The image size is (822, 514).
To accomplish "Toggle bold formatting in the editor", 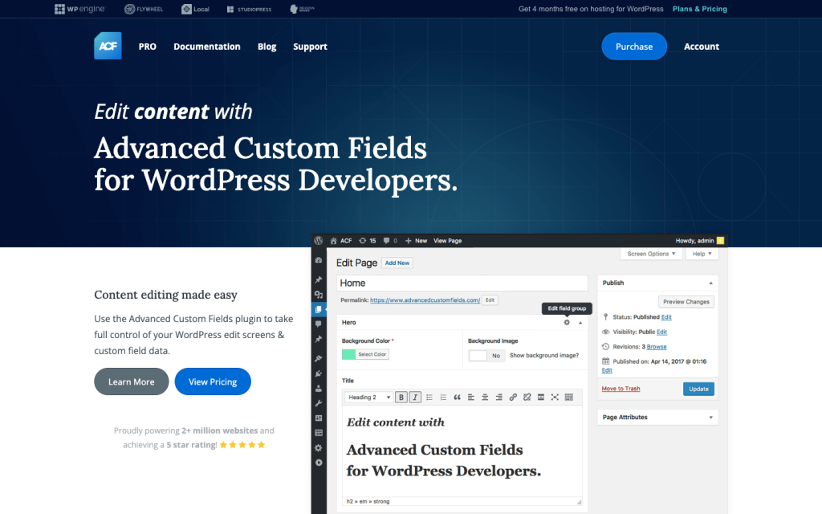I will point(401,397).
